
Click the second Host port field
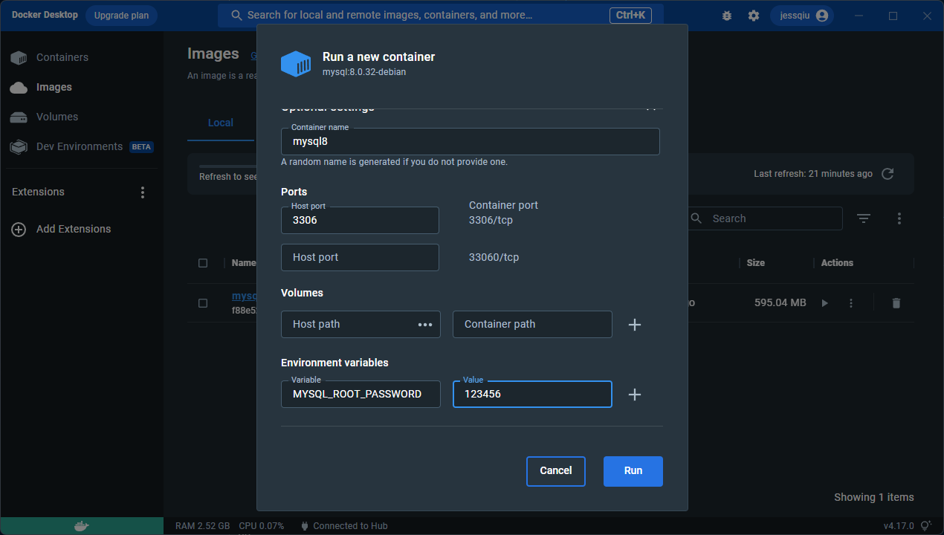[x=360, y=258]
